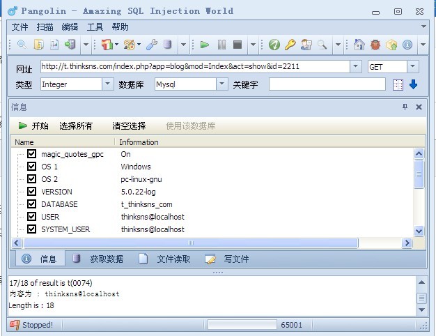Open the GET method dropdown
The width and height of the screenshot is (436, 336).
(x=412, y=66)
